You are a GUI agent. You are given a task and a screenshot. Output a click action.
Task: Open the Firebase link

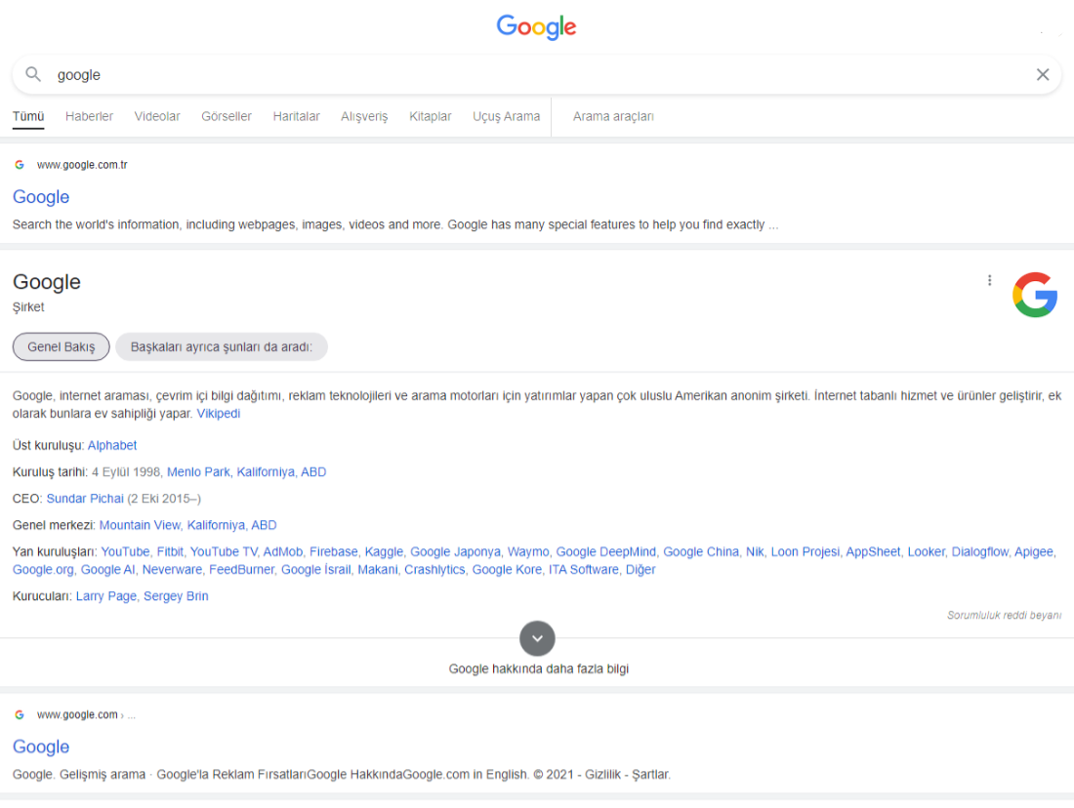[x=334, y=552]
